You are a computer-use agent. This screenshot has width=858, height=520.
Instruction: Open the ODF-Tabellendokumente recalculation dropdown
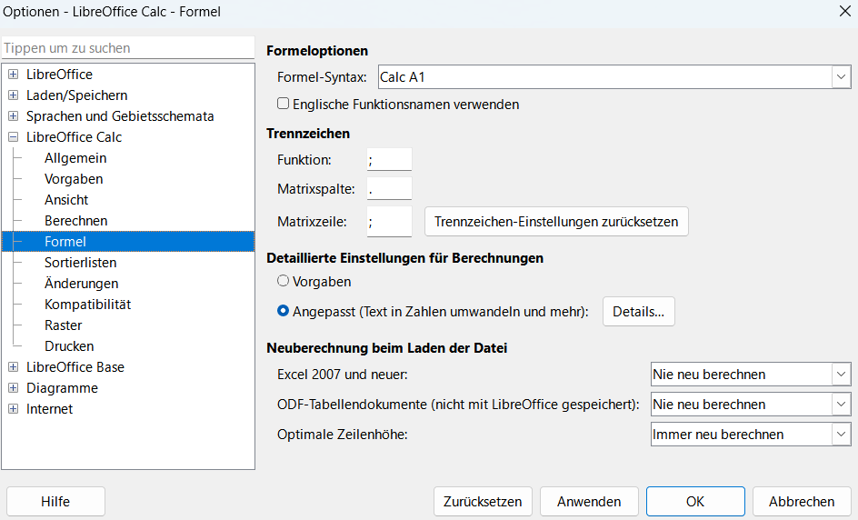coord(751,405)
